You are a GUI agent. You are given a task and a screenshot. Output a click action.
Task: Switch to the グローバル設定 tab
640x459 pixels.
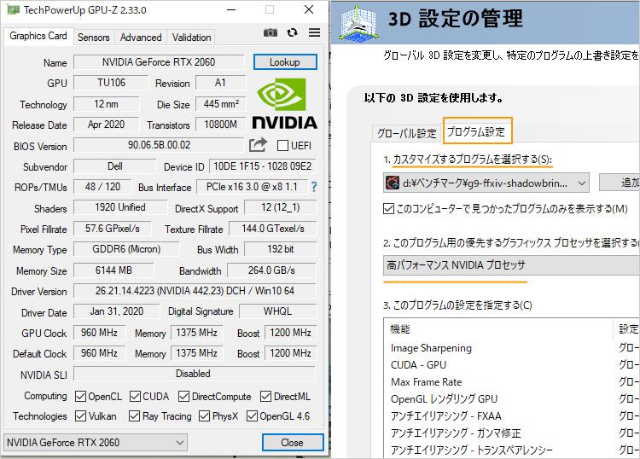[x=406, y=133]
